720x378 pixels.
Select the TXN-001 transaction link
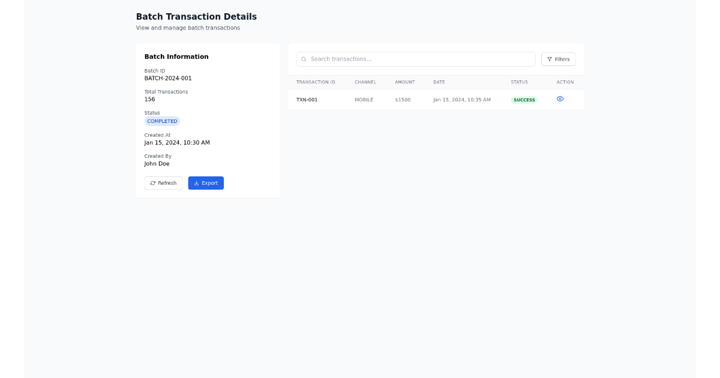click(x=308, y=100)
